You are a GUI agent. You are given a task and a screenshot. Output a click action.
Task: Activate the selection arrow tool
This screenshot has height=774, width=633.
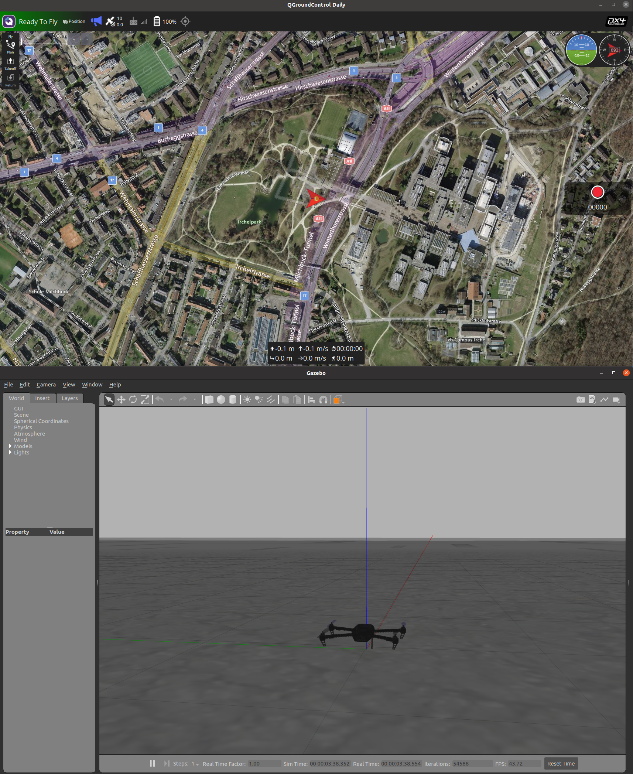[x=109, y=399]
